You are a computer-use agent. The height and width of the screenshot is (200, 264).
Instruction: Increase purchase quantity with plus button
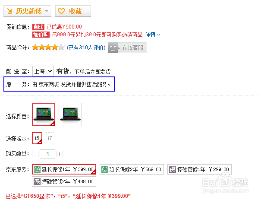pos(60,154)
